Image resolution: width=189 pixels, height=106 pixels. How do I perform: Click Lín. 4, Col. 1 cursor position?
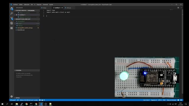(x=146, y=100)
